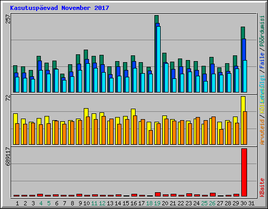The image size is (268, 209).
Task: Click day label 28 on the x-axis
Action: click(x=228, y=203)
